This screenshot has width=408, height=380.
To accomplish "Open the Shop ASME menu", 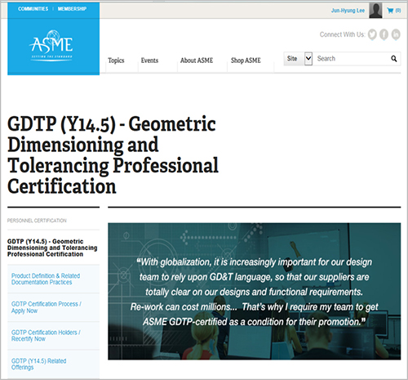I will [246, 60].
